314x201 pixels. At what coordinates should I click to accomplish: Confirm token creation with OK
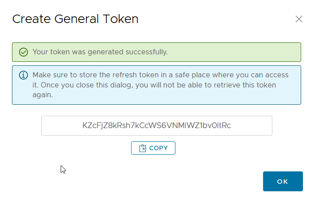point(283,182)
